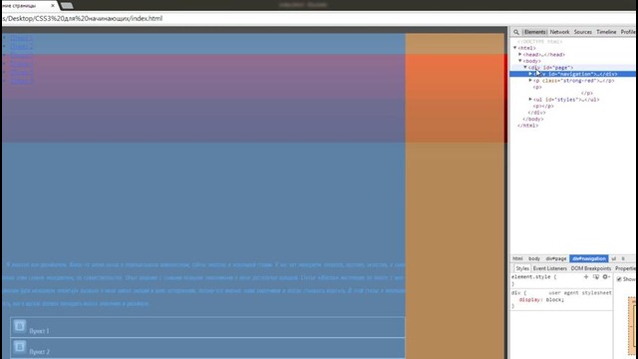Open a new browser tab
Screen dimensions: 638x359
(x=67, y=5)
